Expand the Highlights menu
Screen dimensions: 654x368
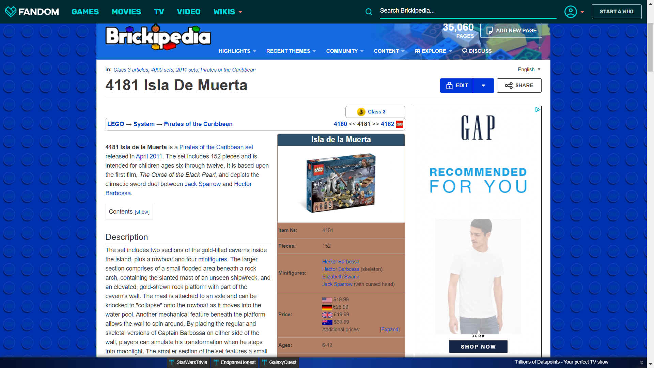[237, 51]
